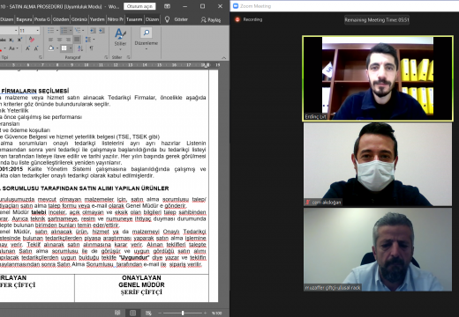Switch to read mode view icon
The height and width of the screenshot is (317, 459).
117,313
